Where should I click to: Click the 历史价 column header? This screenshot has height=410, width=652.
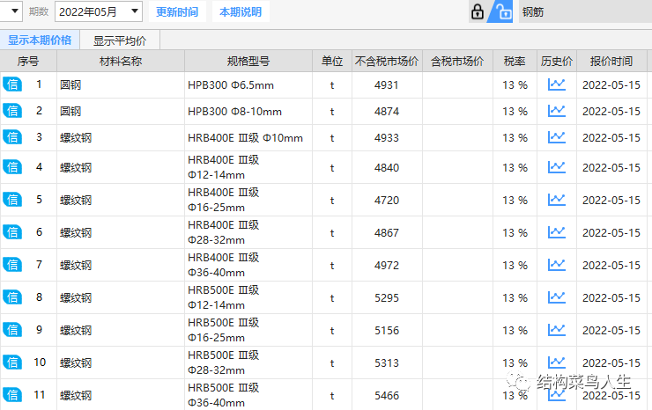pyautogui.click(x=556, y=62)
